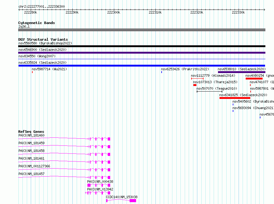This screenshot has height=204, width=274.
Task: Click the PAX3|NM_000438 transcript label
Action: tap(100, 182)
